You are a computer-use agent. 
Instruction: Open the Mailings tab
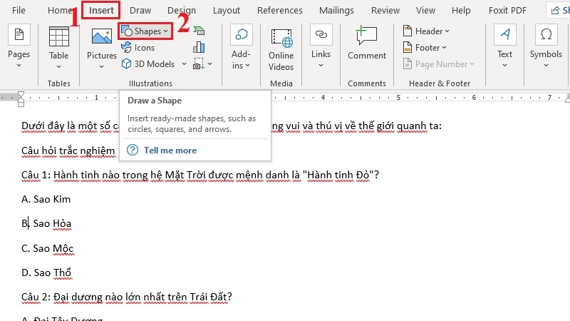pyautogui.click(x=336, y=10)
